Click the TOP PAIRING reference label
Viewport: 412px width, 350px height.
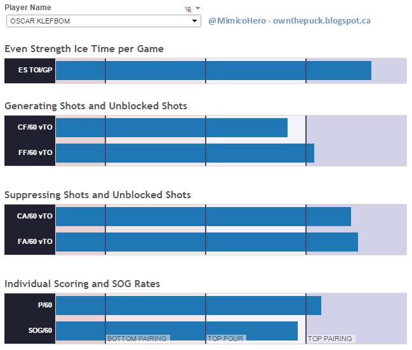tap(330, 339)
